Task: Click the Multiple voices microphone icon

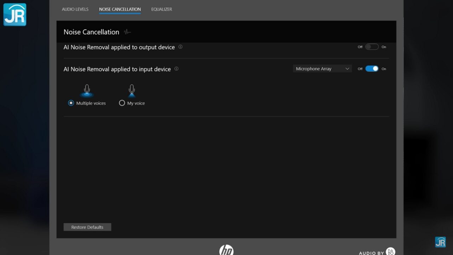Action: tap(87, 91)
